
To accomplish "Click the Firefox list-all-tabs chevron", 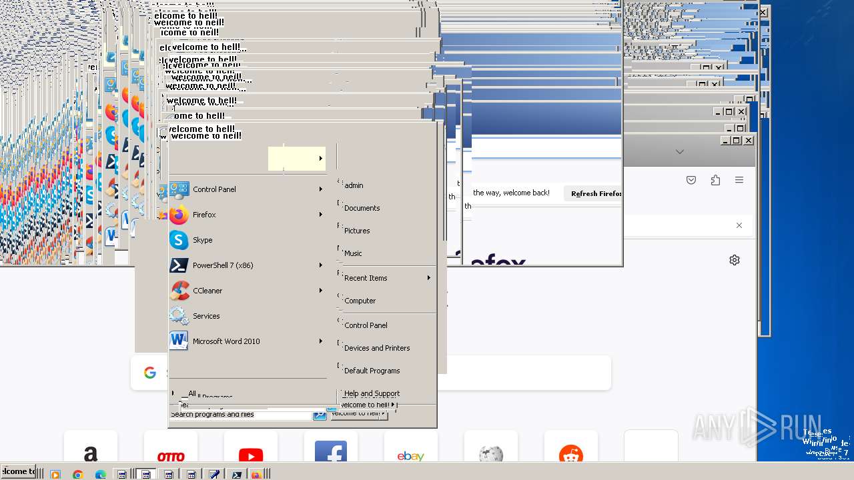I will [x=680, y=152].
